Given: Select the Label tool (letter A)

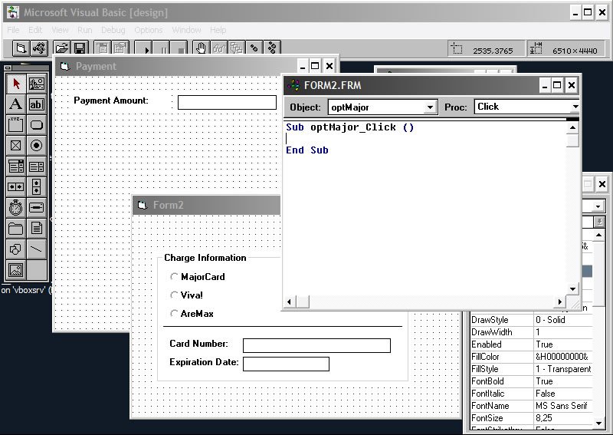Looking at the screenshot, I should [x=16, y=104].
